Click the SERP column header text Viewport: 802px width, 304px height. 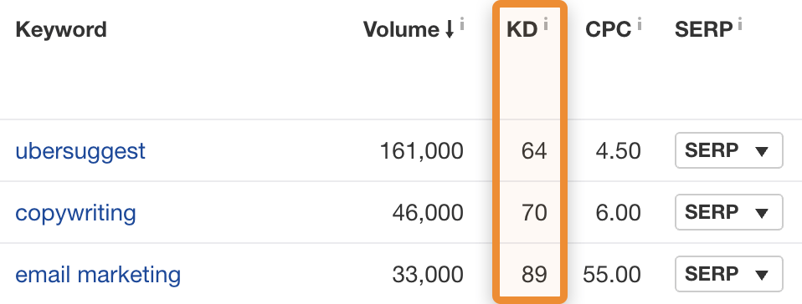(x=704, y=30)
